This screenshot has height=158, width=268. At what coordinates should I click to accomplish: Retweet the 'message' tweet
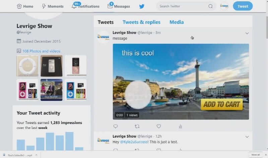click(x=137, y=126)
